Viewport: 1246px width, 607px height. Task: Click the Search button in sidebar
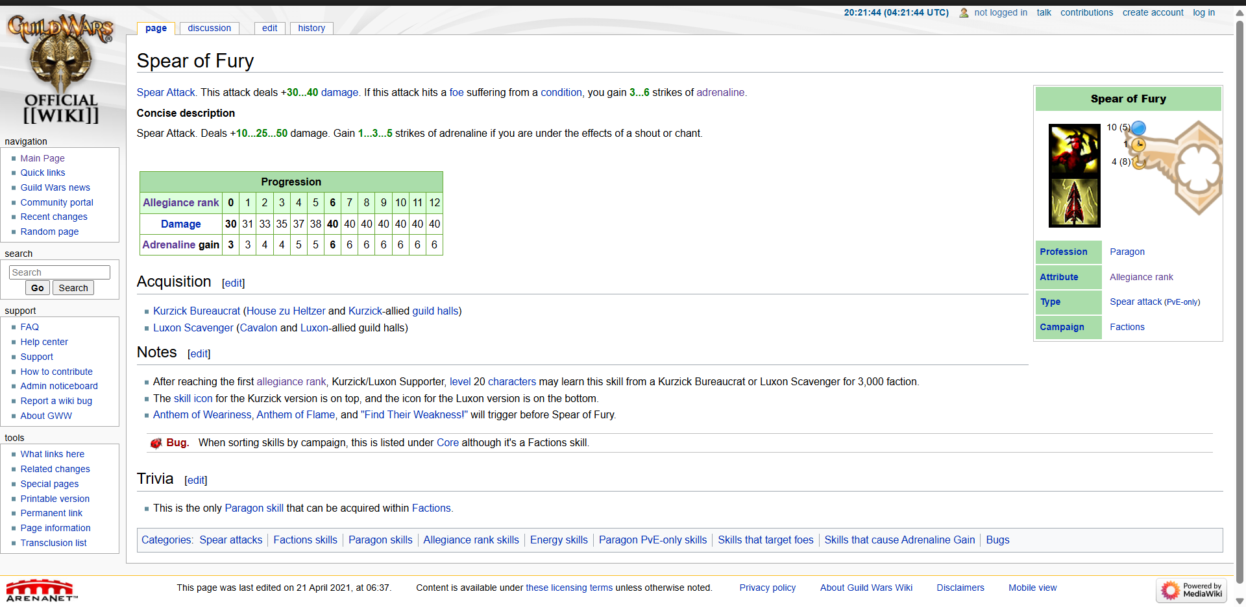[x=73, y=288]
